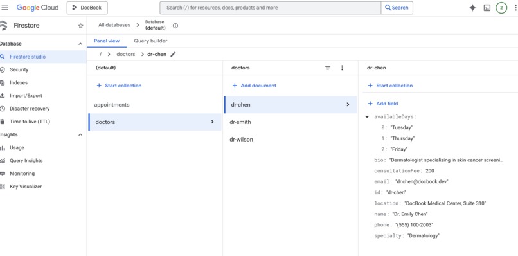Open the notifications badge showing 2
This screenshot has width=518, height=256.
pyautogui.click(x=501, y=8)
